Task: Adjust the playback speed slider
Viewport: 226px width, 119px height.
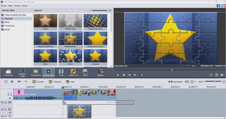Action: coord(187,66)
